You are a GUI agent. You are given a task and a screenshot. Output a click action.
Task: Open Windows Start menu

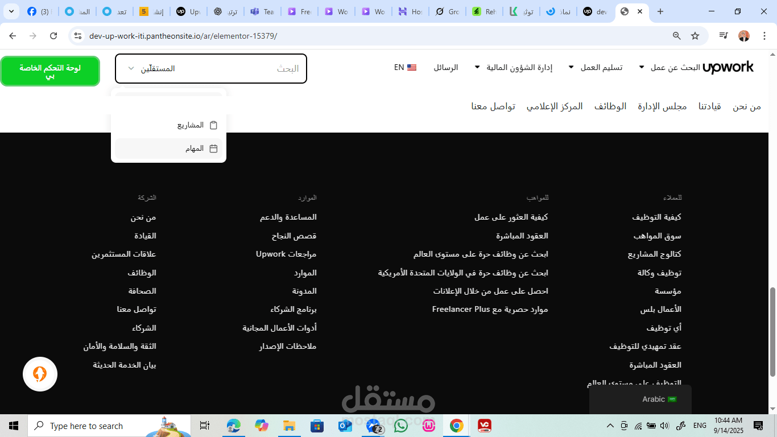tap(14, 426)
